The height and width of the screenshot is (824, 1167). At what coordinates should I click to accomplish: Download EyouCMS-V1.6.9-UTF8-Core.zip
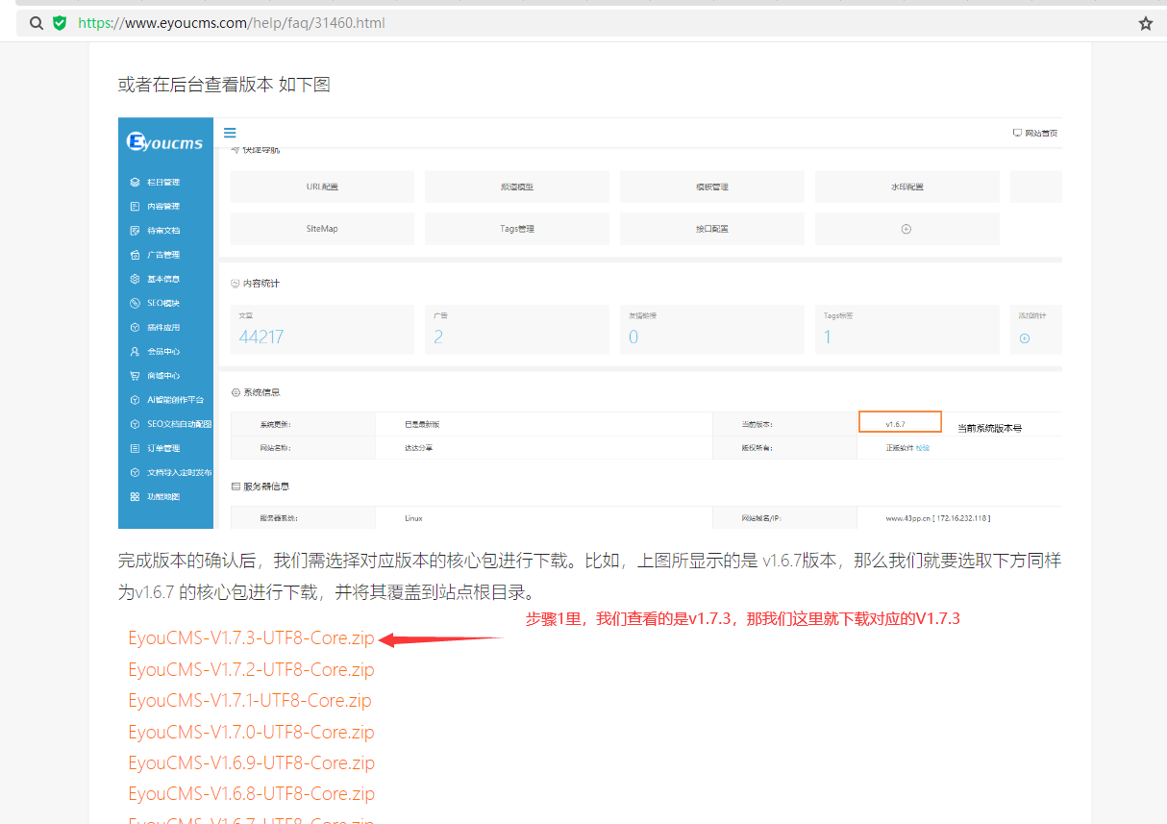pos(251,762)
